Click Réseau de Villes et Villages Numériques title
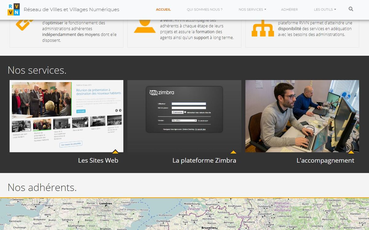 tap(71, 10)
